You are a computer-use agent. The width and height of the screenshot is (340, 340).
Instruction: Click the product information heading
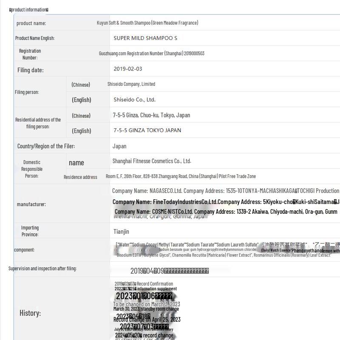pyautogui.click(x=29, y=10)
